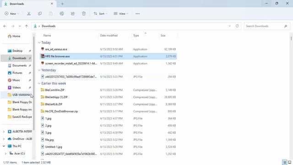Go forward with the right arrow
This screenshot has width=293, height=165.
(x=13, y=26)
